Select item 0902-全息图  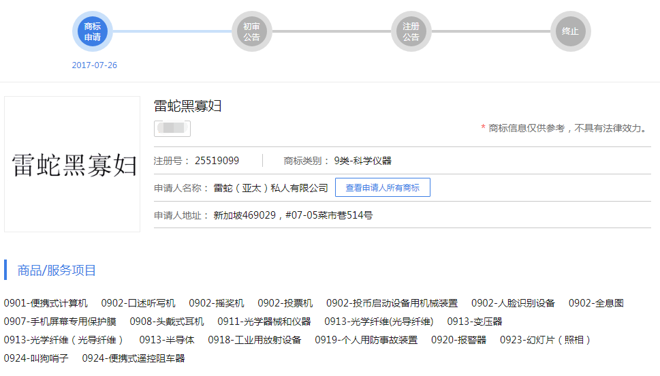coord(596,303)
